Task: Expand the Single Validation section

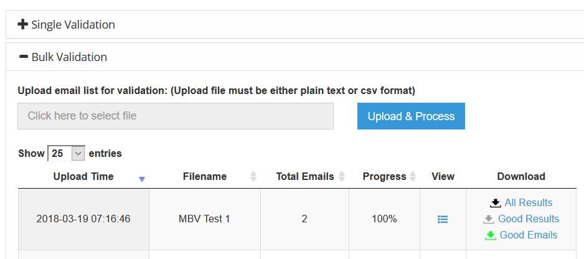Action: 73,25
